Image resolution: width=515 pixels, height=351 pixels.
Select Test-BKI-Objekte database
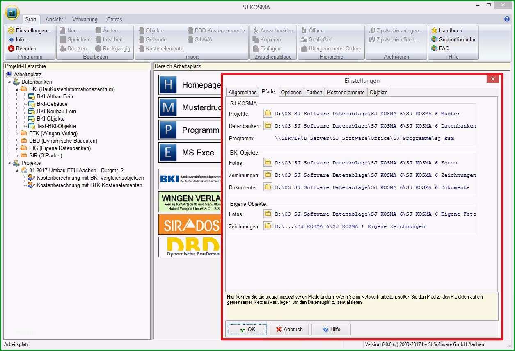tap(56, 126)
